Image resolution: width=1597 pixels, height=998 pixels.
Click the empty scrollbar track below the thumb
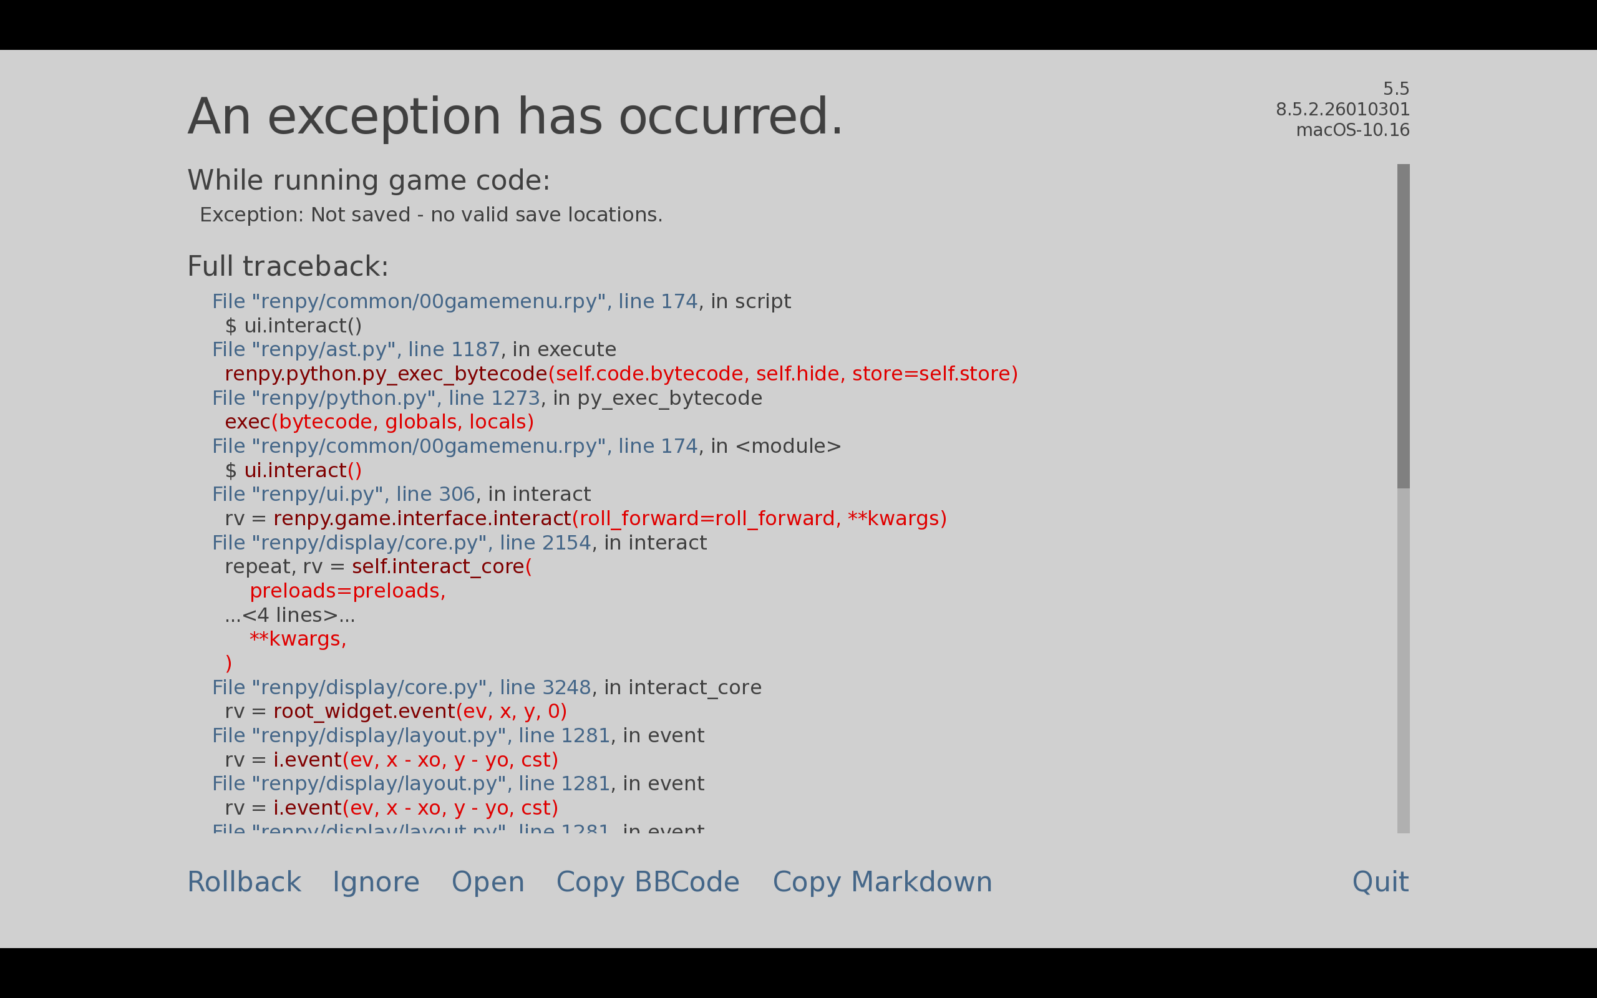coord(1403,660)
